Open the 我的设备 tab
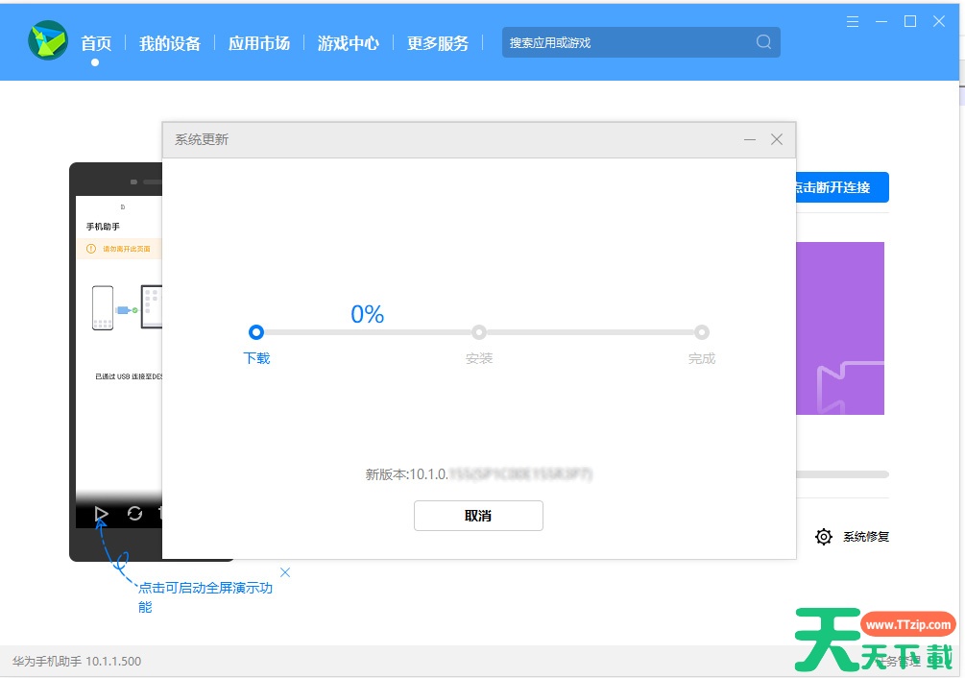Image resolution: width=965 pixels, height=678 pixels. [170, 43]
